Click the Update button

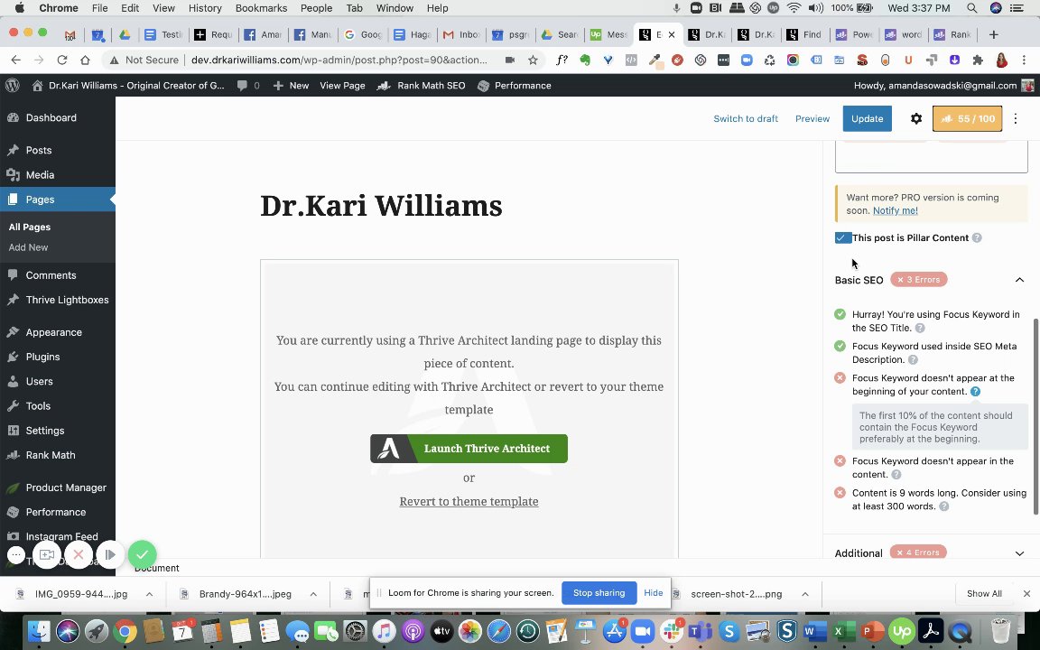[867, 119]
